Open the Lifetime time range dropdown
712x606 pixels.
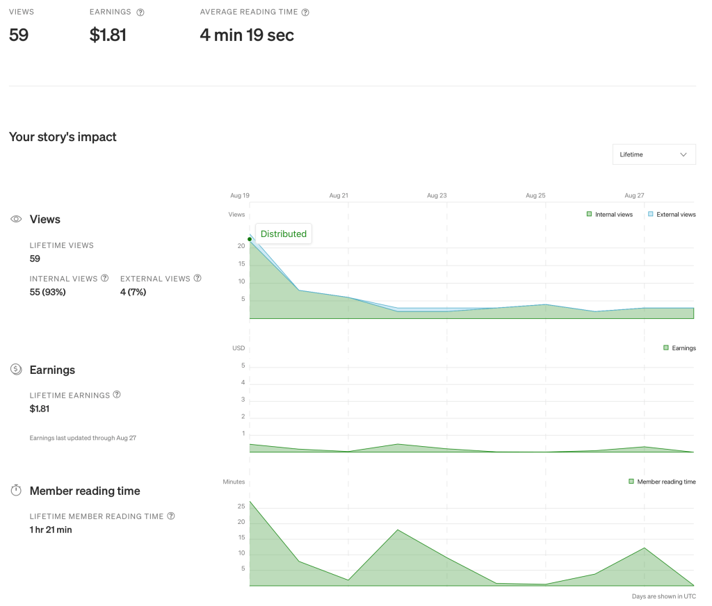654,154
